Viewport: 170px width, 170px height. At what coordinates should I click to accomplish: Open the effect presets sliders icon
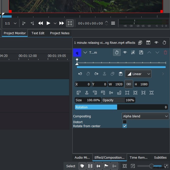[x=133, y=52]
